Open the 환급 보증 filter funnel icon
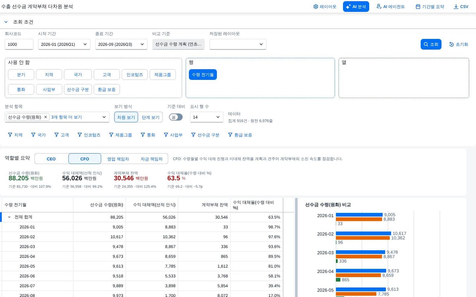 tap(230, 135)
